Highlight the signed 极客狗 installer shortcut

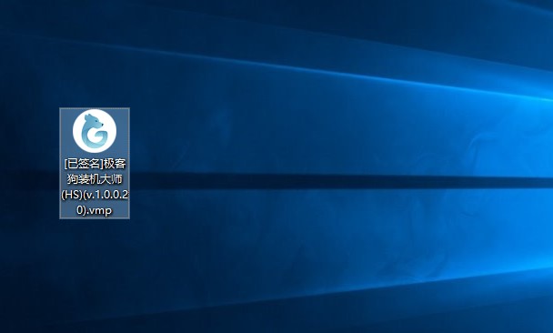point(95,163)
